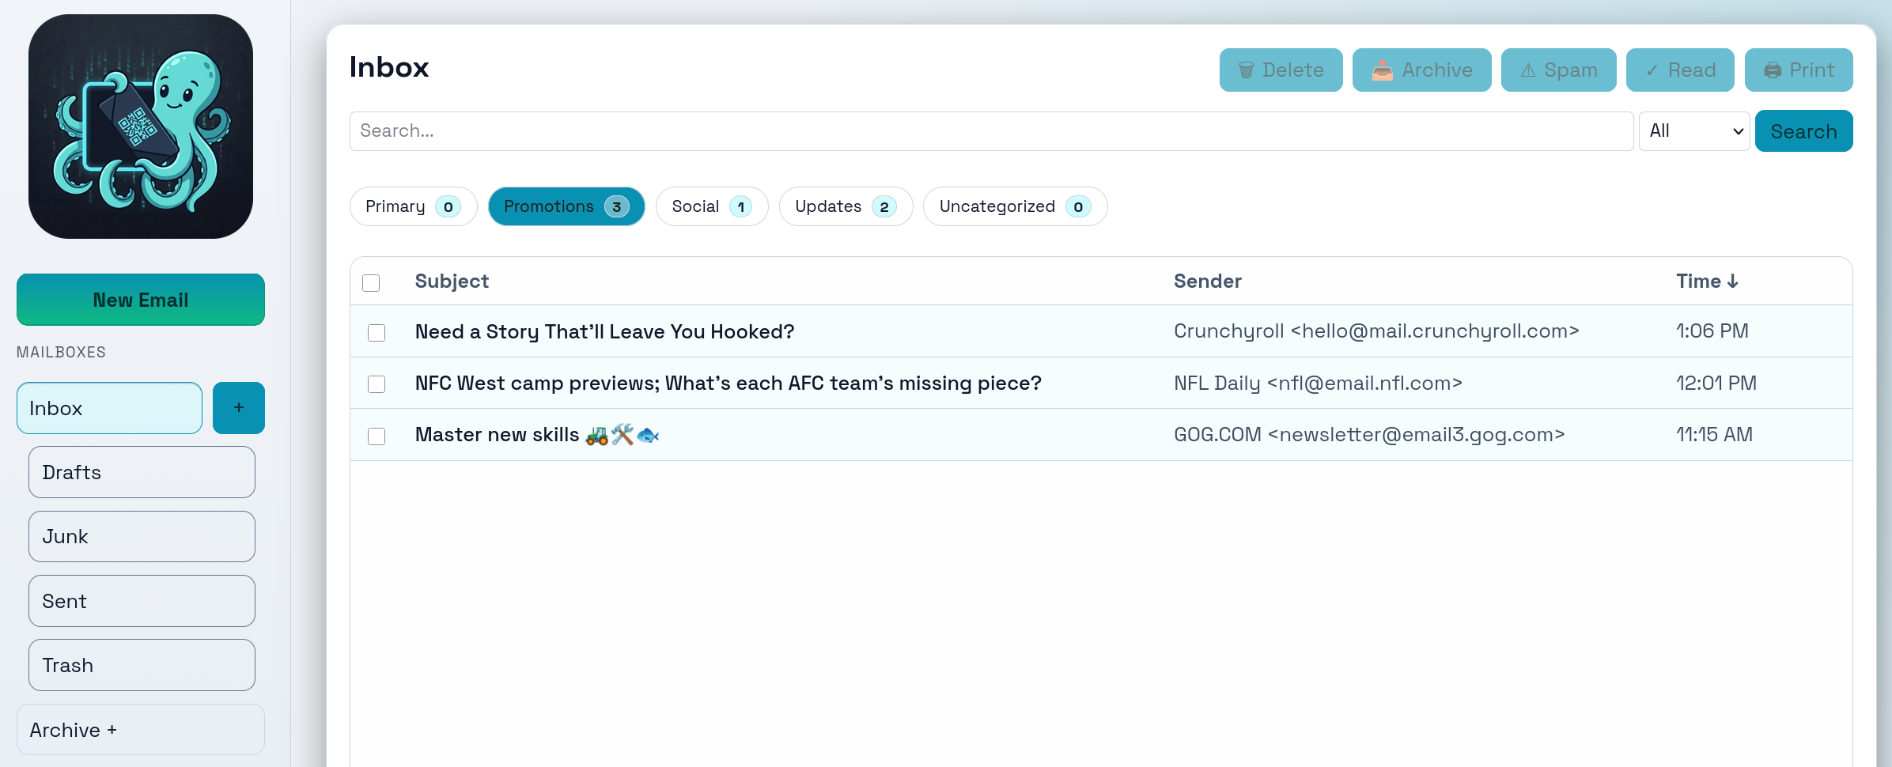Click the Print printer button
The image size is (1892, 767).
pos(1799,70)
